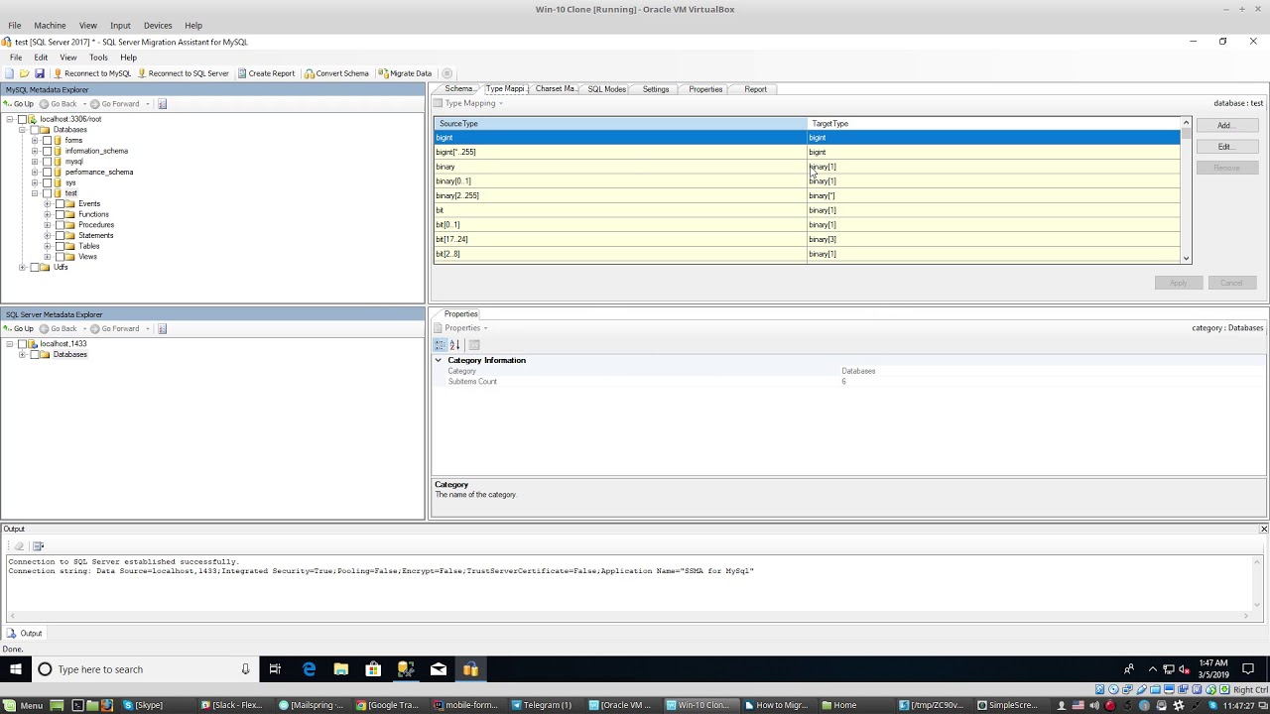1270x714 pixels.
Task: Check the mysql database checkbox
Action: tap(47, 162)
